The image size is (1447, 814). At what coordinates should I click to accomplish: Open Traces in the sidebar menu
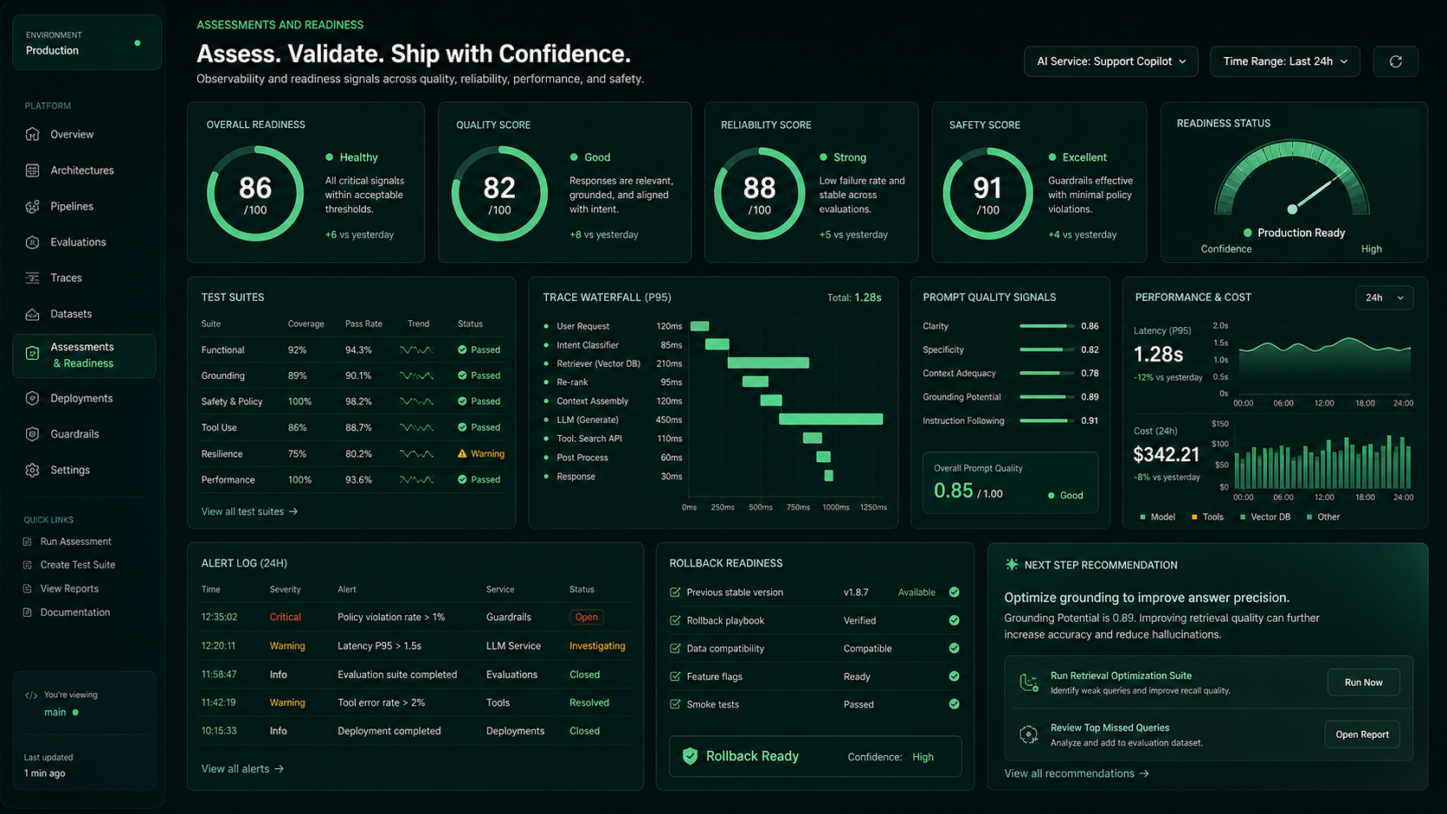[x=66, y=278]
